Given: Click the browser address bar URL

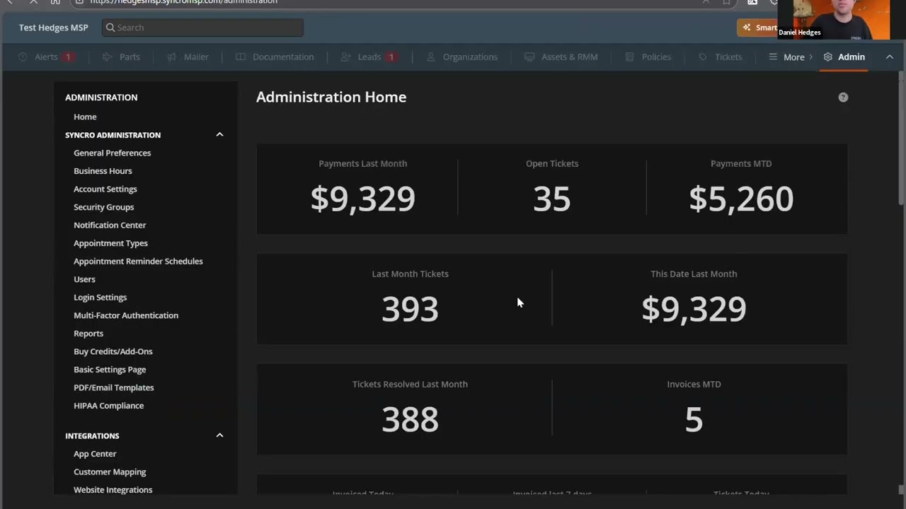Looking at the screenshot, I should pos(184,2).
